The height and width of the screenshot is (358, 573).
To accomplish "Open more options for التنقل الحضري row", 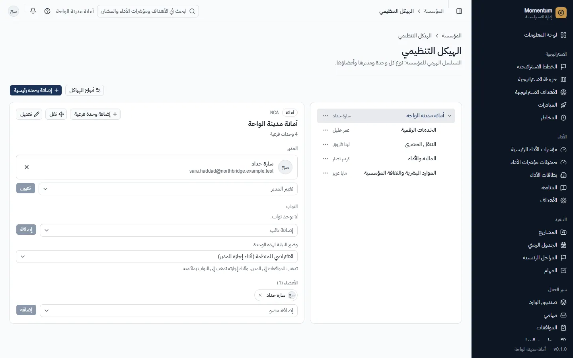I will 325,144.
